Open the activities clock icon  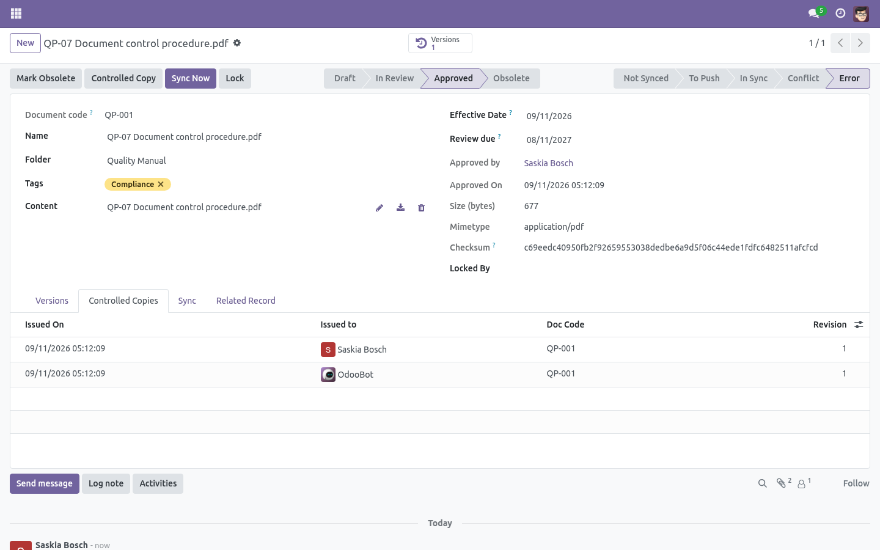point(840,13)
